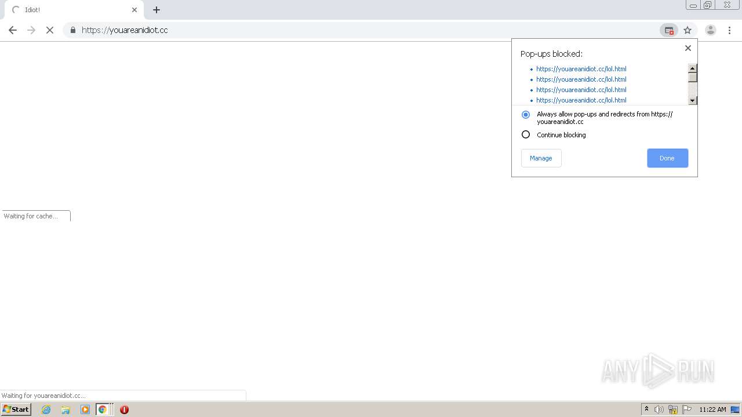742x417 pixels.
Task: Open Windows Media Player from taskbar
Action: click(85, 409)
